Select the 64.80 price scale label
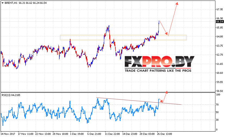This screenshot has height=137, width=226. pyautogui.click(x=220, y=37)
